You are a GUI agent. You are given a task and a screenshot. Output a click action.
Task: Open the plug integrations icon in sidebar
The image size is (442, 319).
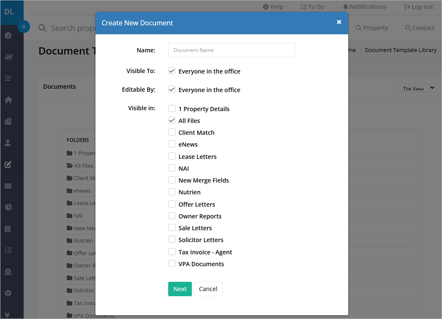(x=8, y=314)
